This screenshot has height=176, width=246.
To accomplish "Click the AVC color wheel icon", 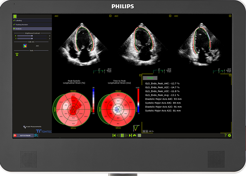I will pyautogui.click(x=25, y=46).
